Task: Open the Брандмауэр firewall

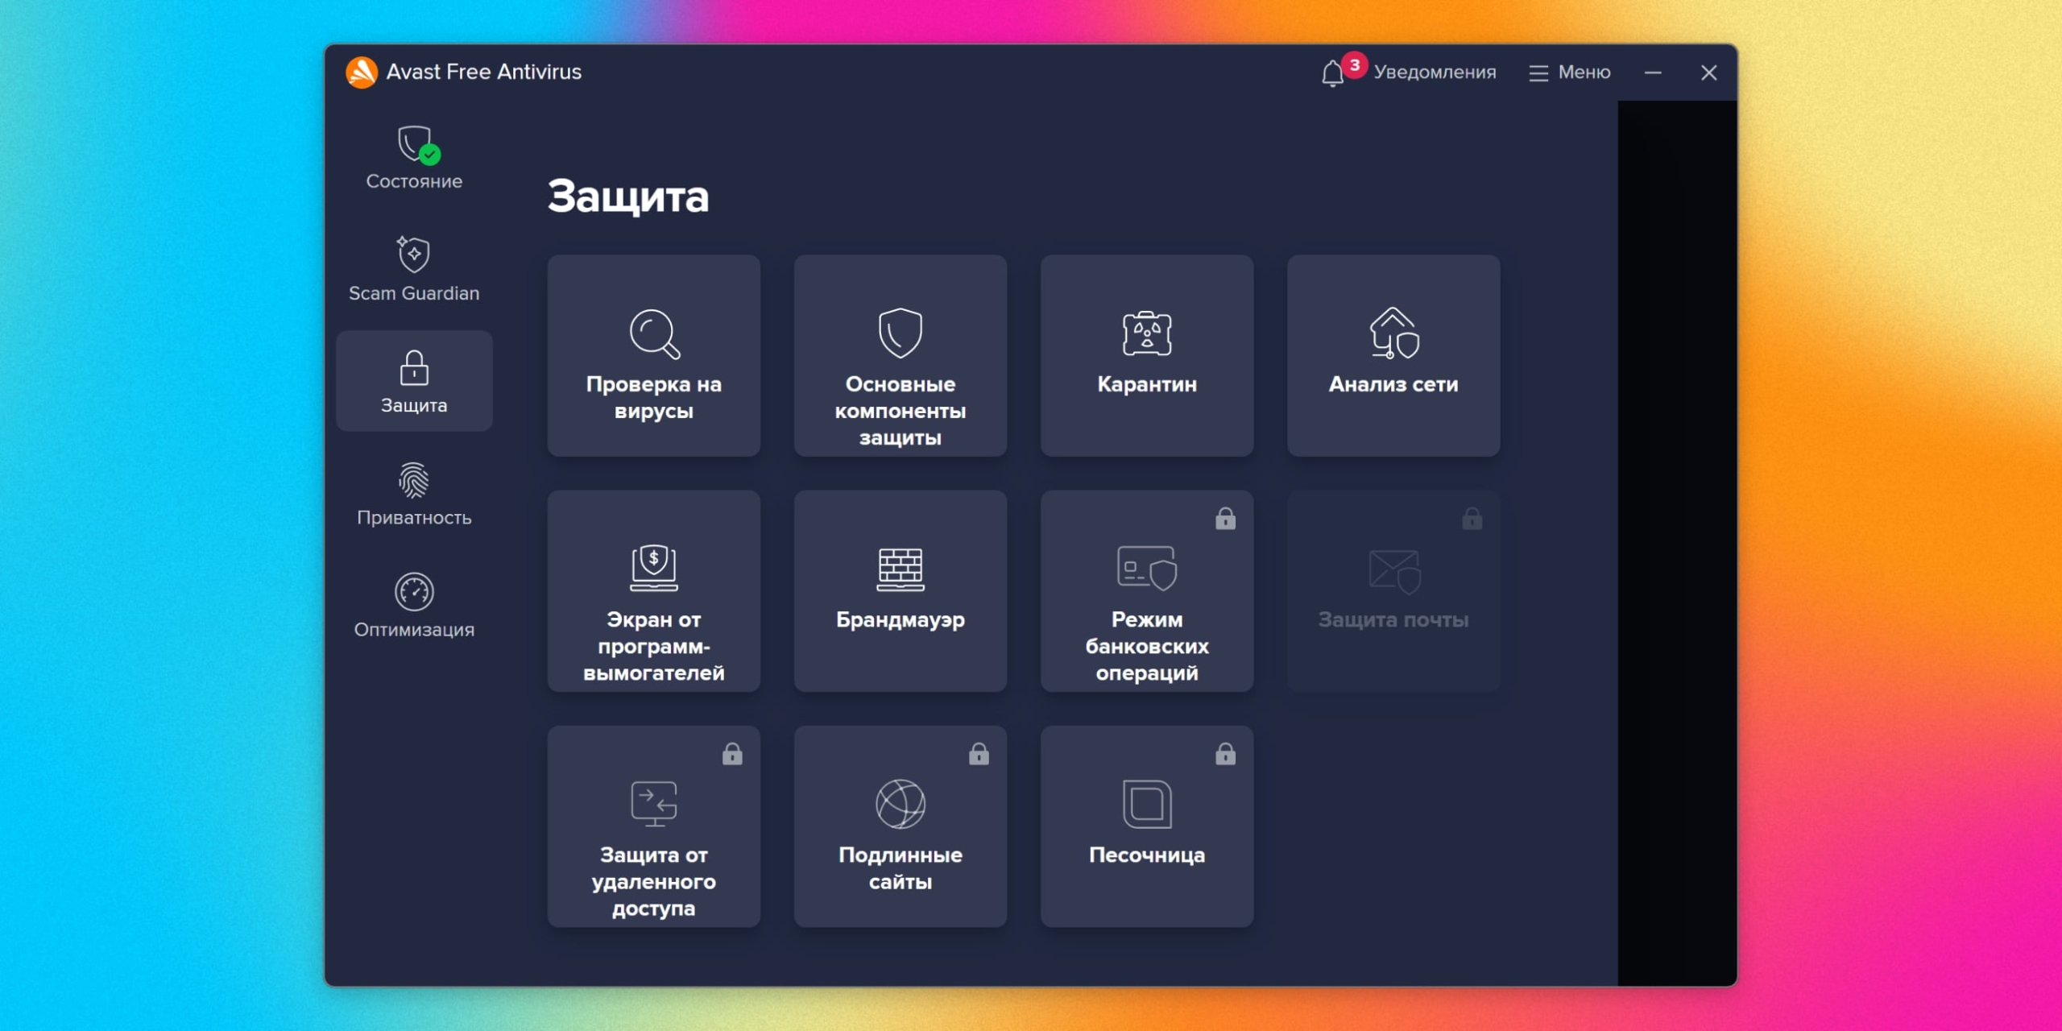Action: [900, 592]
